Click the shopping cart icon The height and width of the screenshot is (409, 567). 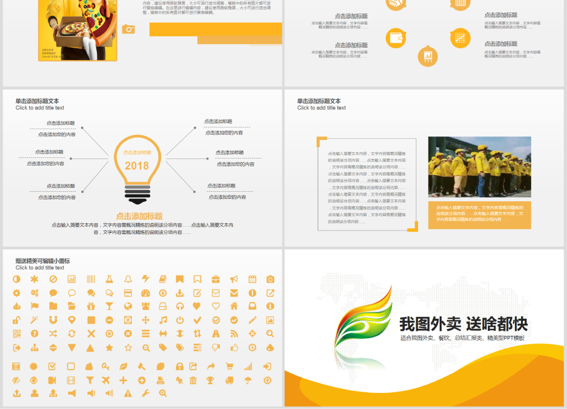click(229, 366)
